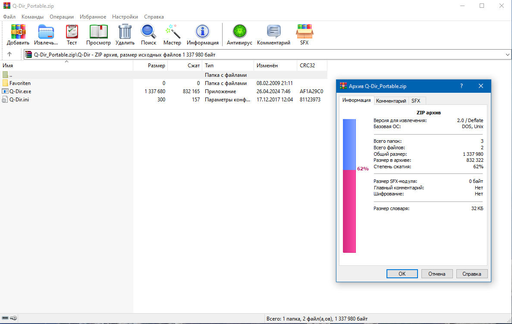Click the Справка button in dialog
The width and height of the screenshot is (512, 324).
point(472,274)
